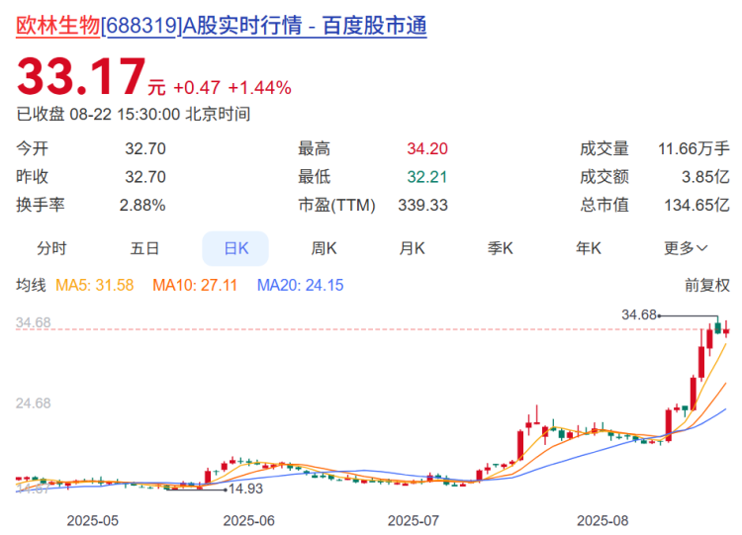Switch to the 五日 chart tab
This screenshot has width=742, height=535.
[144, 248]
